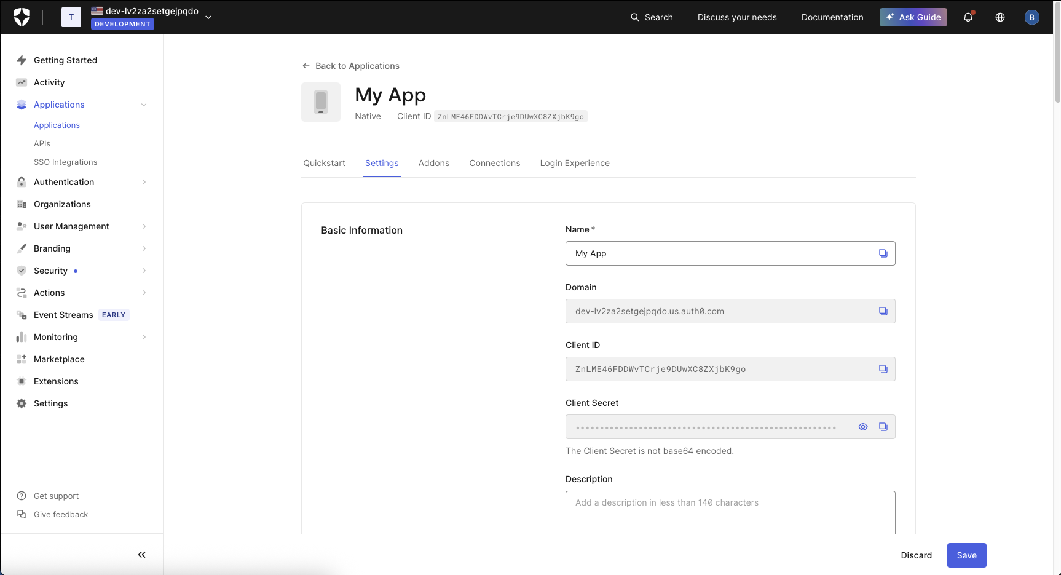Open the language selector globe
1061x575 pixels.
[x=1000, y=17]
